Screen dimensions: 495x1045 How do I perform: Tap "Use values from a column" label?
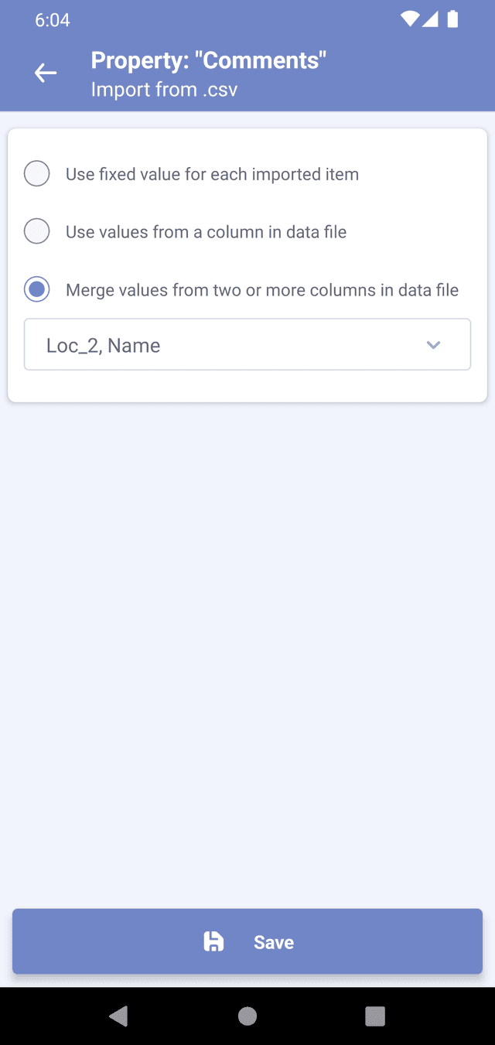[x=206, y=232]
